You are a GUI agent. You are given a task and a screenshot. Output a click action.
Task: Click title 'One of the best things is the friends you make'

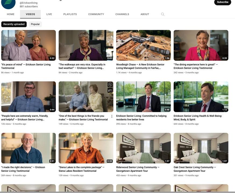(x=83, y=118)
